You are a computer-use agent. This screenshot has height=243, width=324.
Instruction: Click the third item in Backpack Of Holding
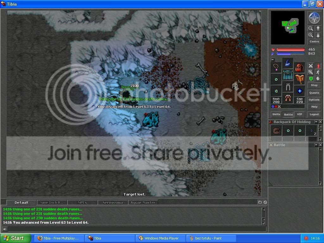[300, 131]
